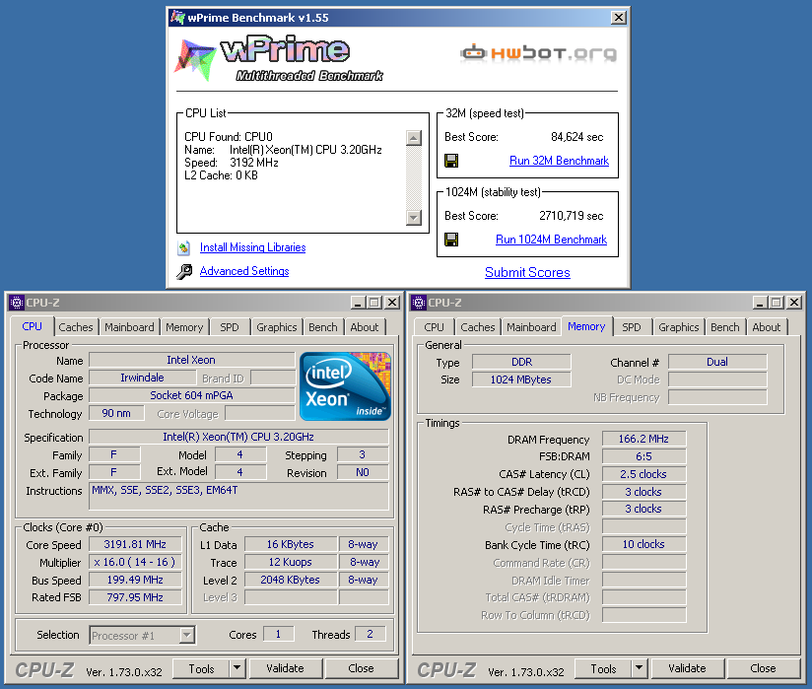Click the right CPU-Z title bar icon

(419, 303)
